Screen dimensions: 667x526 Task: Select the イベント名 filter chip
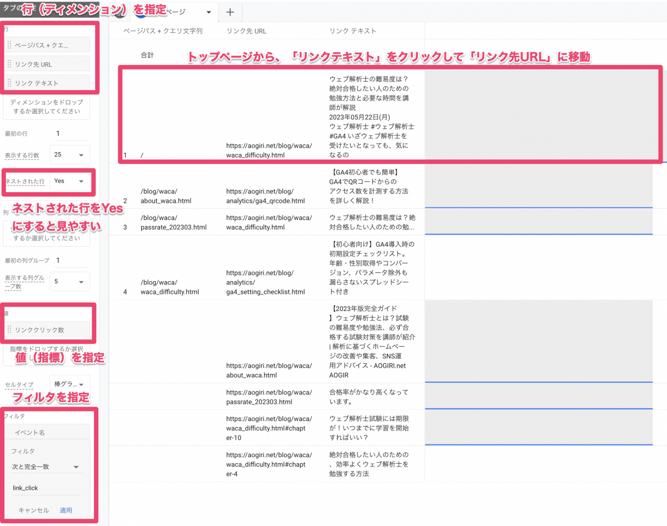tap(47, 432)
